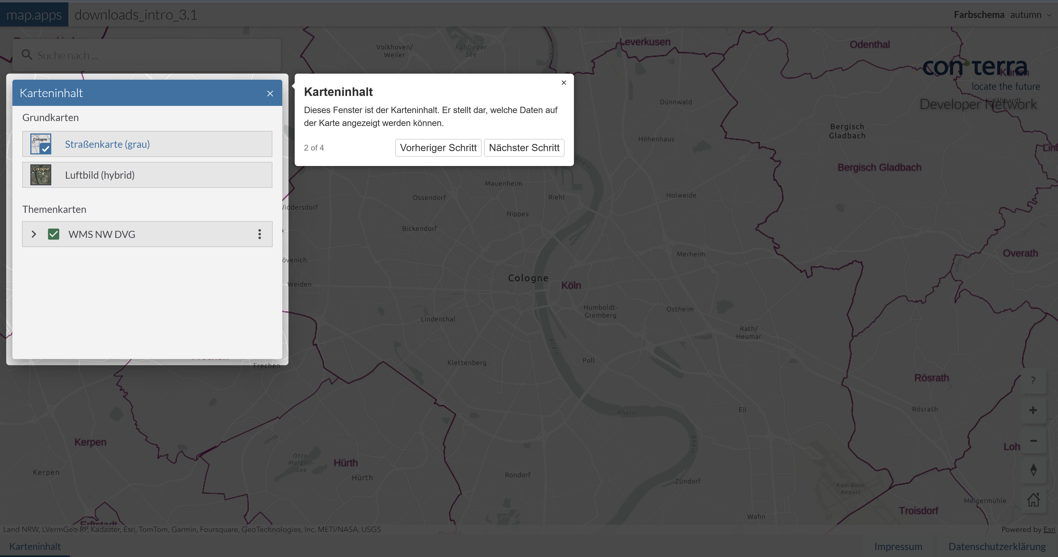Viewport: 1058px width, 557px height.
Task: Zoom in with the plus icon
Action: click(x=1033, y=410)
